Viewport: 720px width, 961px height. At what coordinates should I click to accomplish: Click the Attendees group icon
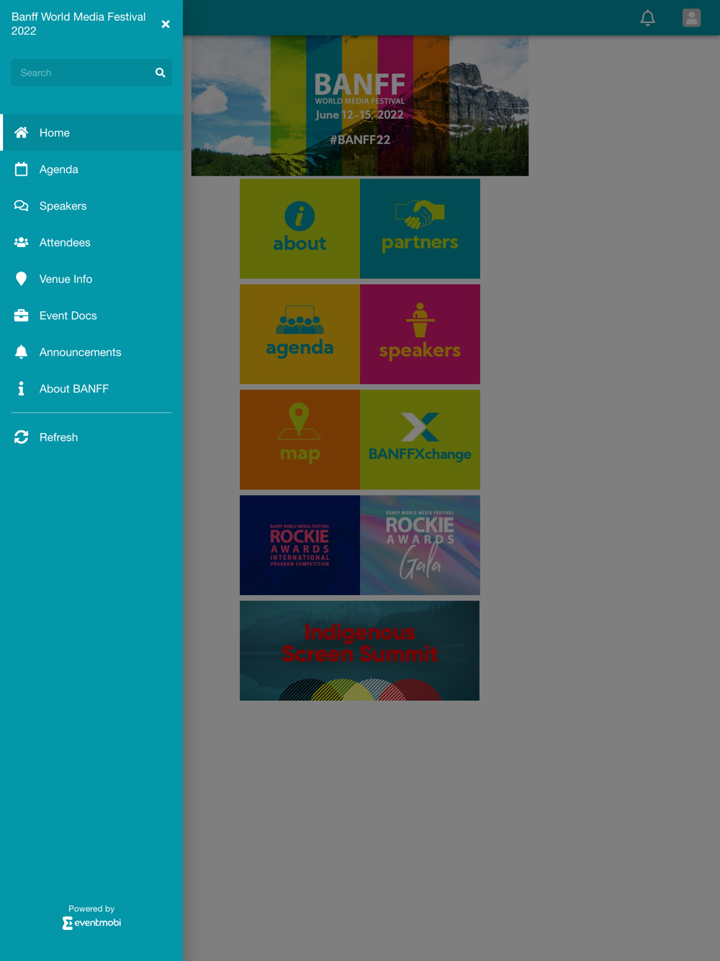click(x=22, y=243)
